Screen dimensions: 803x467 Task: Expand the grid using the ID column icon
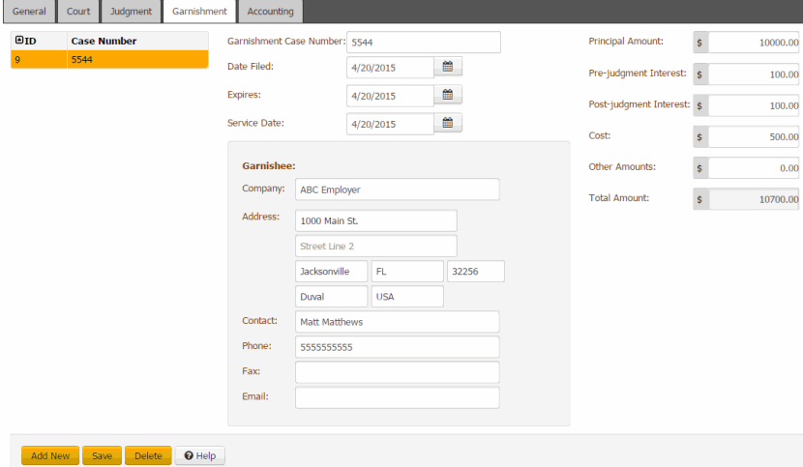(19, 41)
